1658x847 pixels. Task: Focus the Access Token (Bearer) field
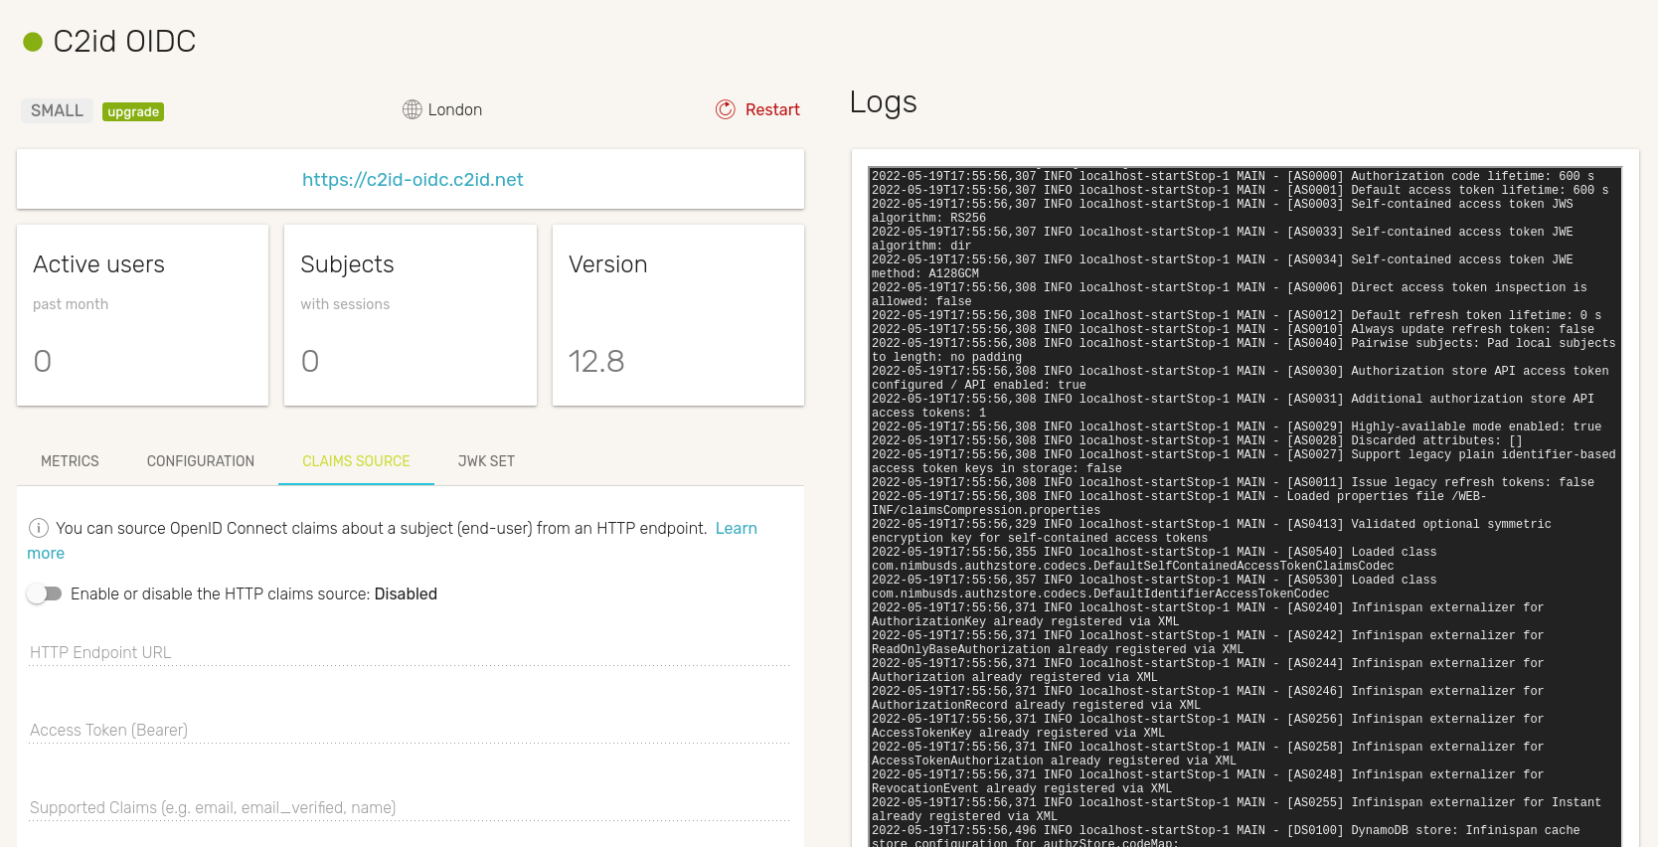(x=410, y=730)
